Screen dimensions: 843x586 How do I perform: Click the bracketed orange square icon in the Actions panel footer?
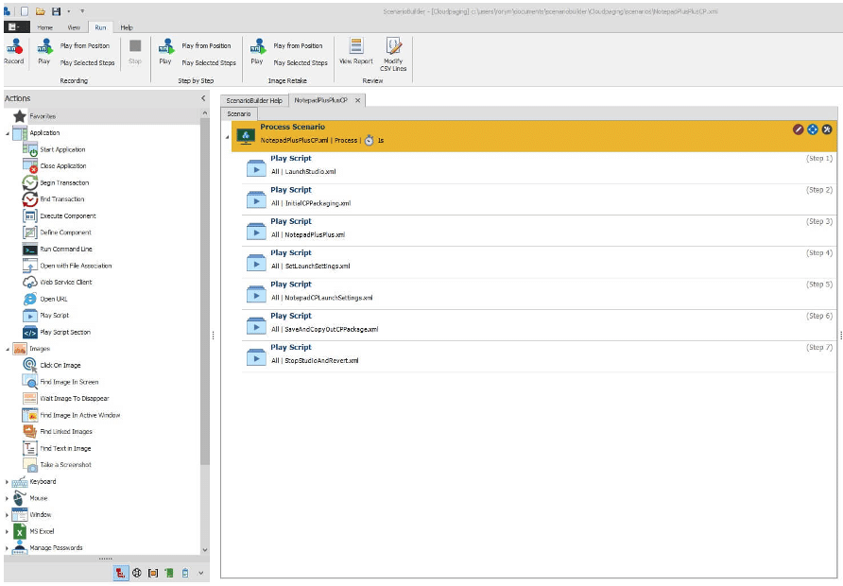(x=153, y=573)
